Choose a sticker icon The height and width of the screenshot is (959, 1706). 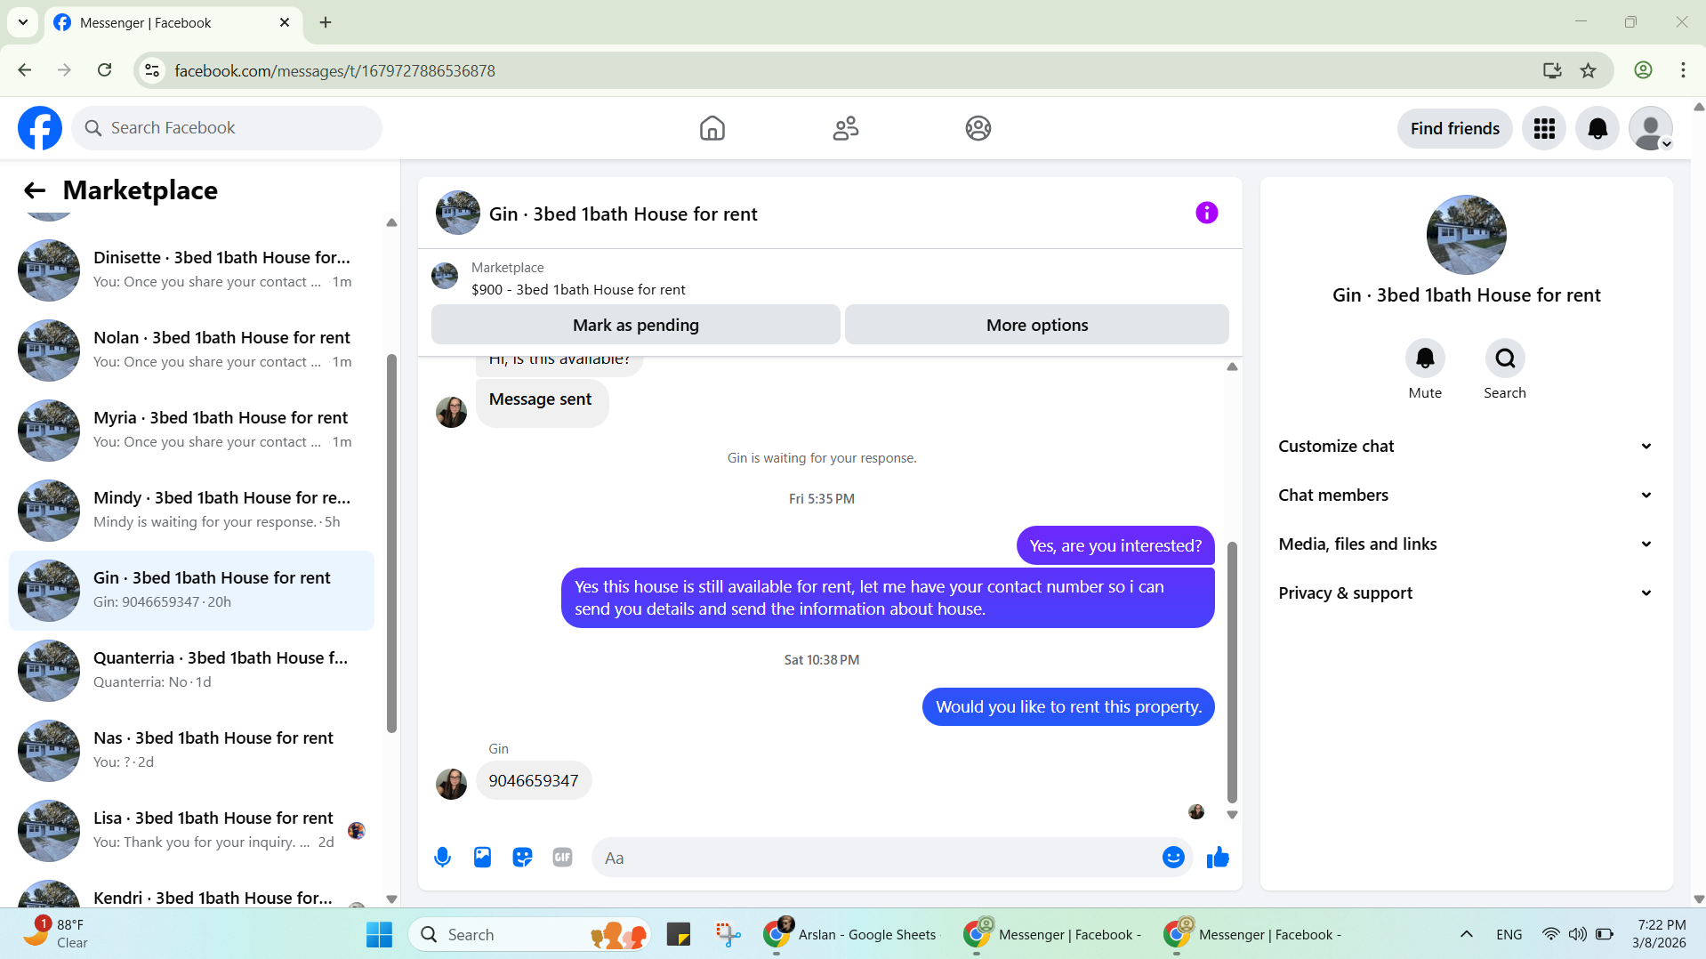click(x=522, y=858)
